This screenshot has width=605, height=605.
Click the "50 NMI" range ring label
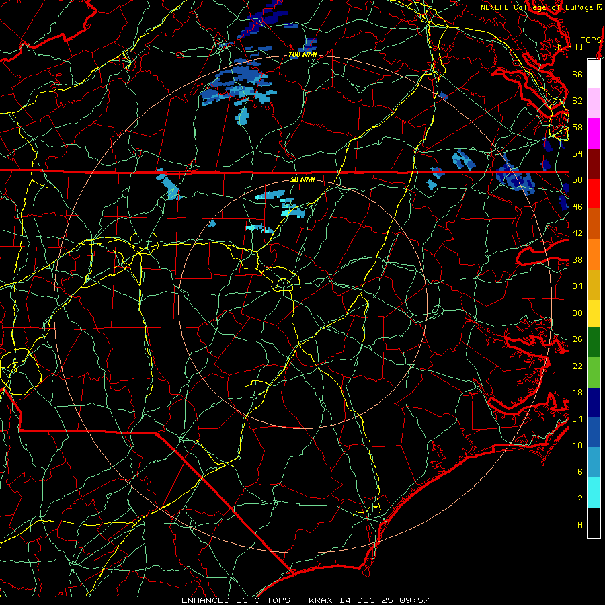(x=302, y=179)
